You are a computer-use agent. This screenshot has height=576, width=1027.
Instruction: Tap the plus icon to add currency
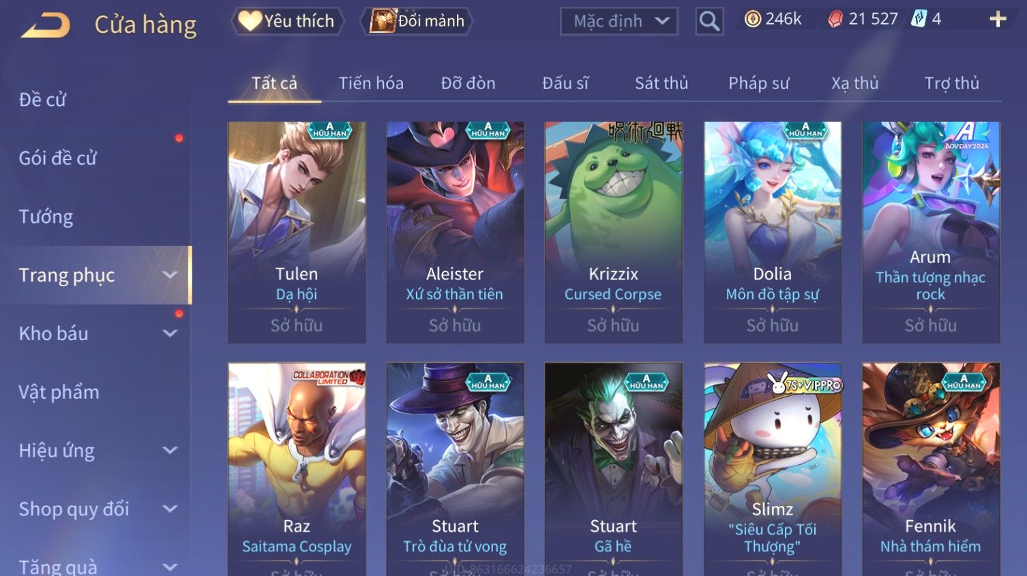998,19
